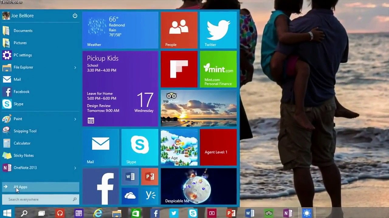
Task: Open the dark red Video app on the taskbar
Action: 212,213
